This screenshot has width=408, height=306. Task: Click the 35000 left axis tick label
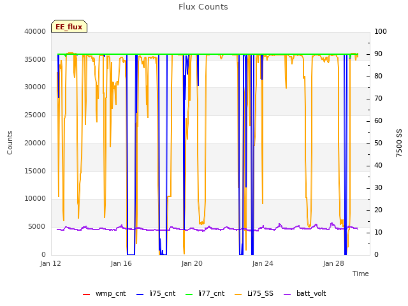point(35,59)
